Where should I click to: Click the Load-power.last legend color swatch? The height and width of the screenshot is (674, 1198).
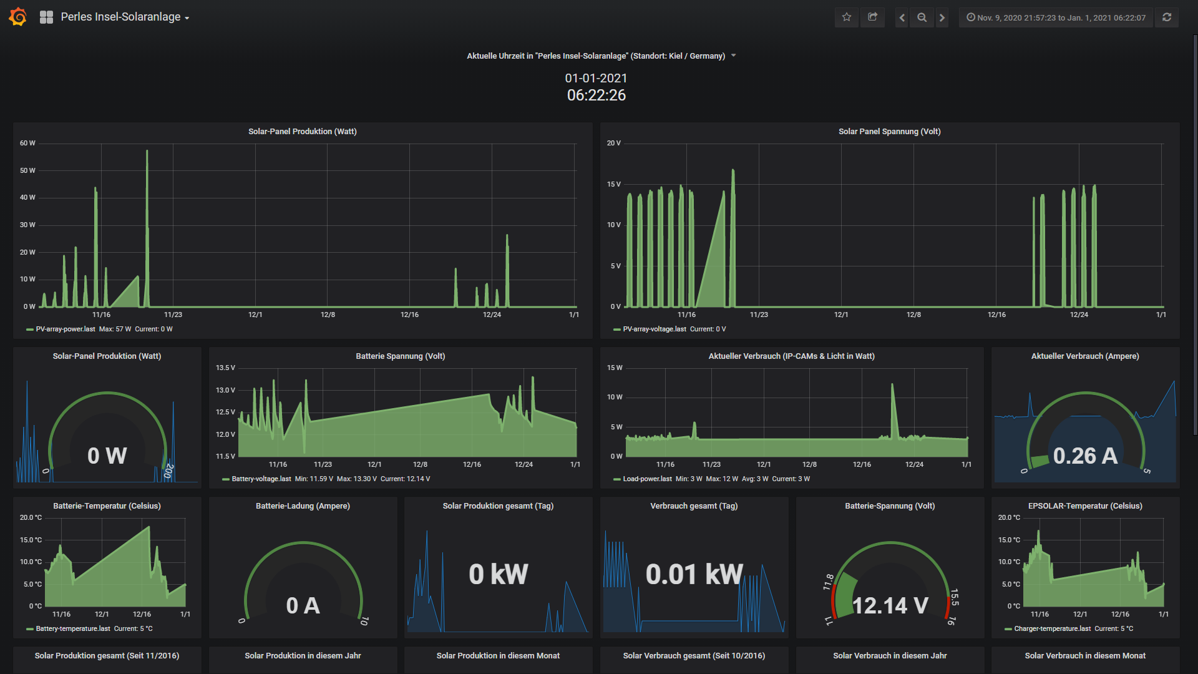pos(616,479)
